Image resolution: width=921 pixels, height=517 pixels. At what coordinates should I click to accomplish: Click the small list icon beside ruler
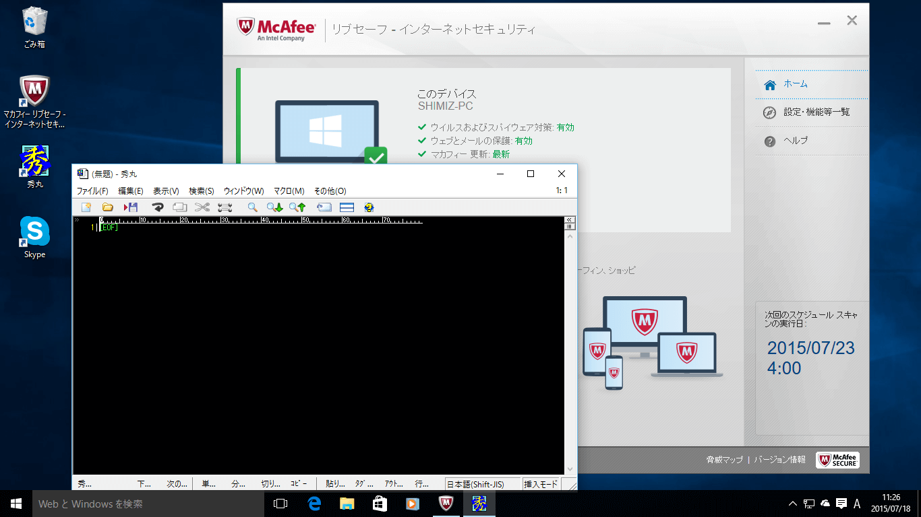point(570,227)
